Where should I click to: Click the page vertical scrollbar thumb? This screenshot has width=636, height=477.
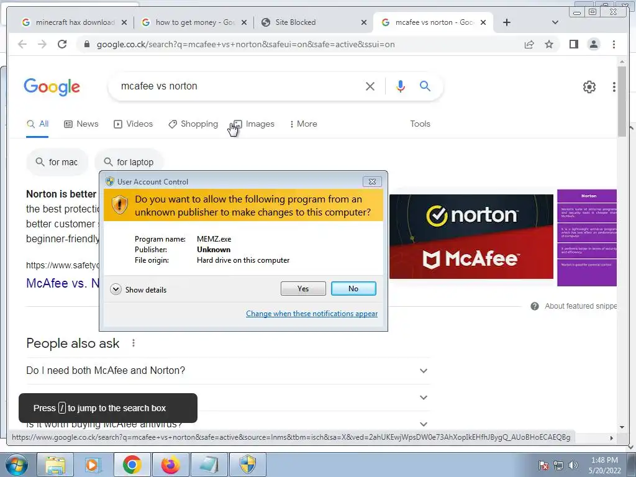[622, 101]
